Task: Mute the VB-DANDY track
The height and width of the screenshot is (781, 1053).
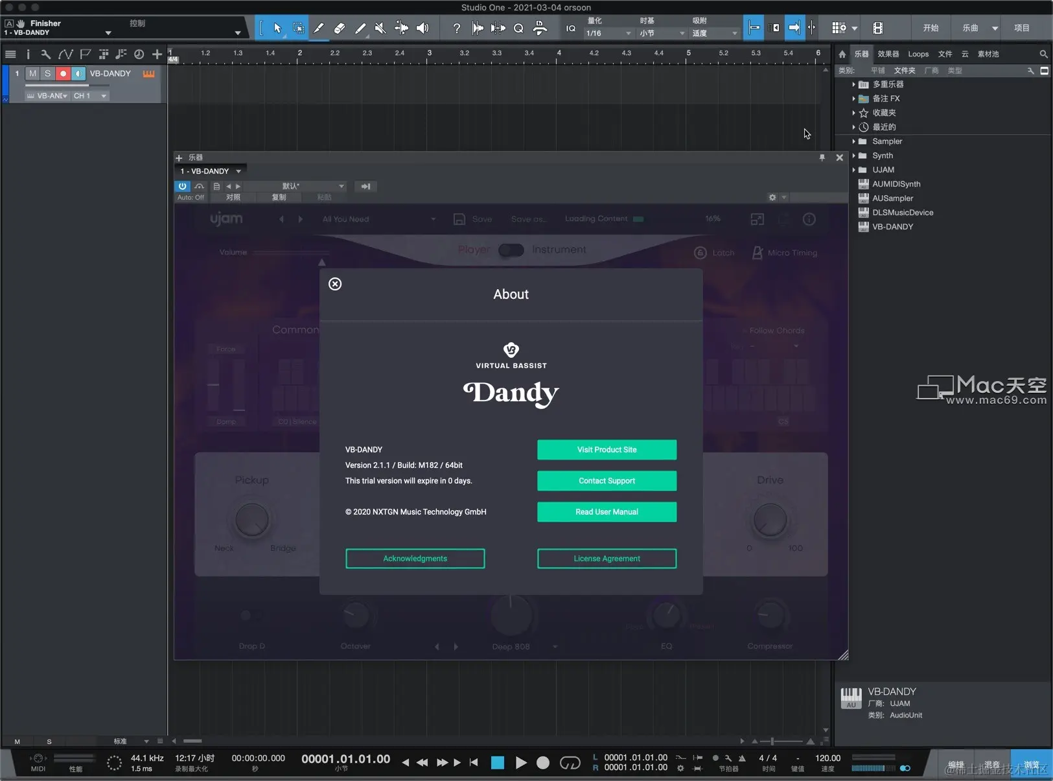Action: click(x=32, y=74)
